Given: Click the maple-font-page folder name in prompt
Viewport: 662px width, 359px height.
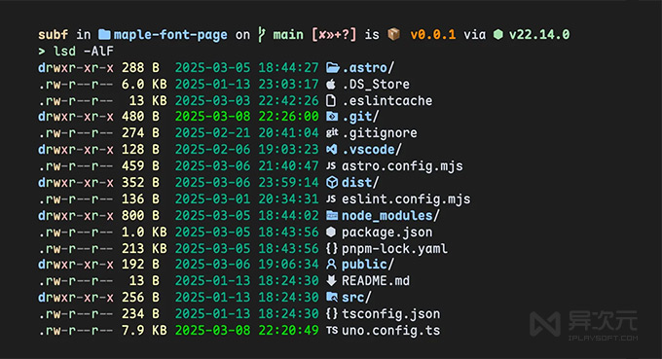Looking at the screenshot, I should [170, 35].
